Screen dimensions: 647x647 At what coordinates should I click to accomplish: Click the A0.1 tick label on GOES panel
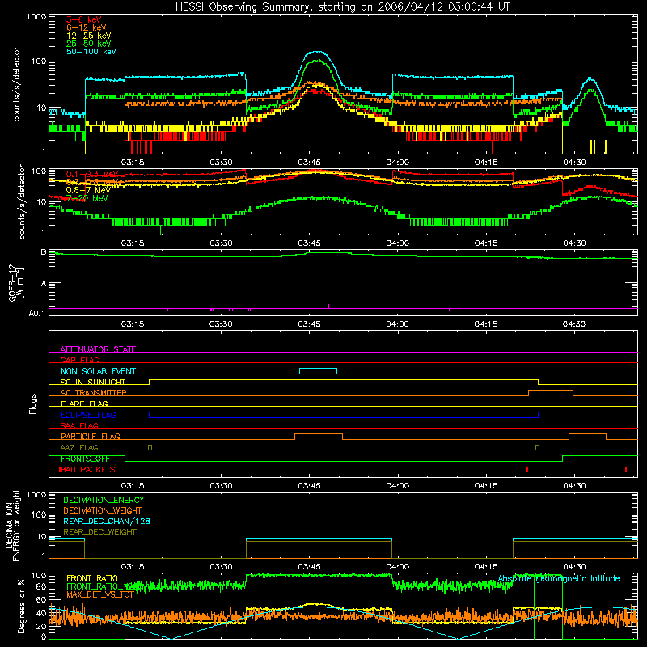[37, 313]
